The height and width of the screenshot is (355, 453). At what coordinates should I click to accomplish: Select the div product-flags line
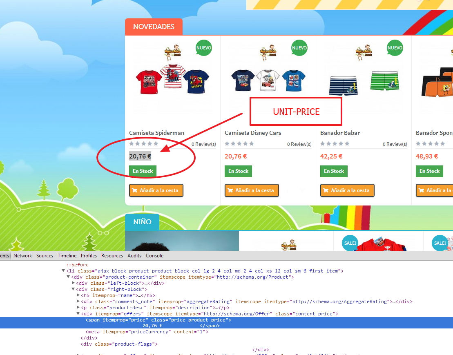pyautogui.click(x=119, y=344)
